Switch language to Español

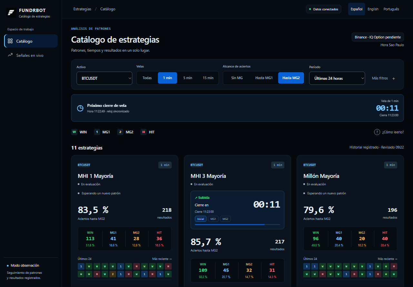[357, 9]
